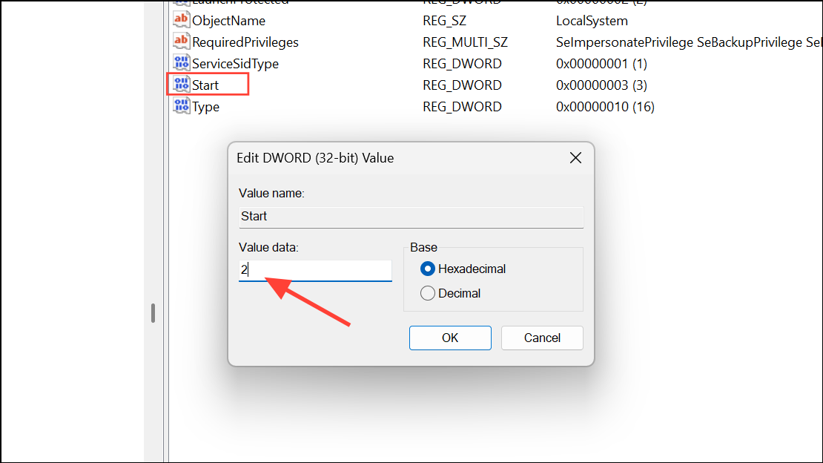Click the pane divider grip handle
Screen dimensions: 823x463
(153, 312)
